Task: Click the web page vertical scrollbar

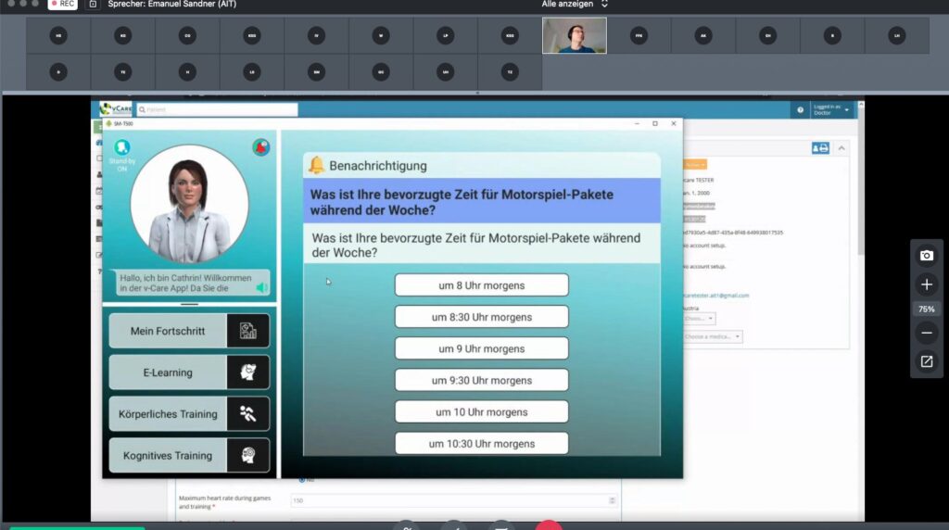Action: coord(861,182)
